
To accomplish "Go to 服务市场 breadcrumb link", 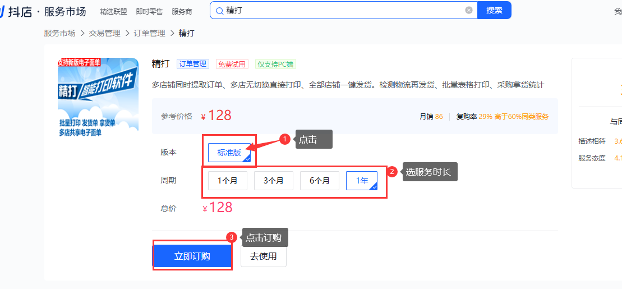I will 59,33.
